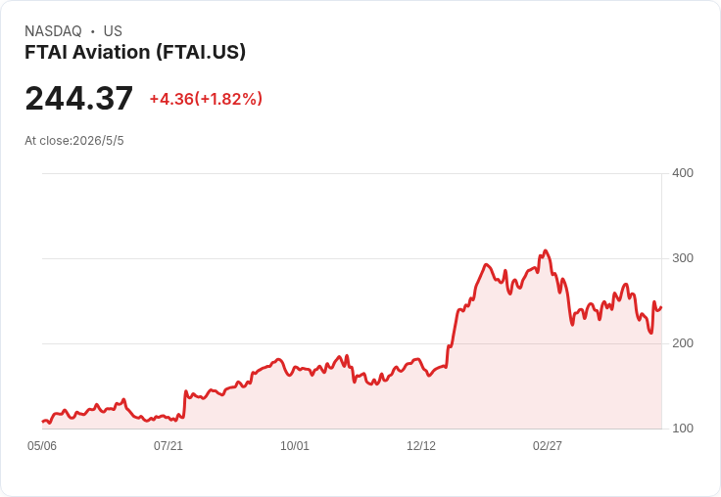Click the chart's highest peak above 300
This screenshot has height=497, width=721.
(x=546, y=250)
